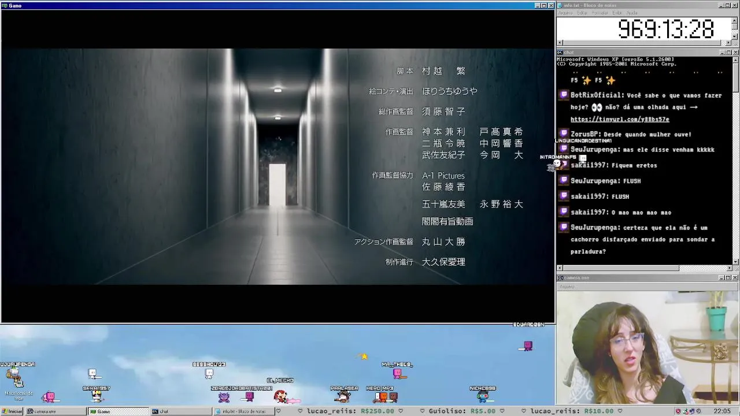
Task: Maximize the Game window
Action: [x=543, y=5]
